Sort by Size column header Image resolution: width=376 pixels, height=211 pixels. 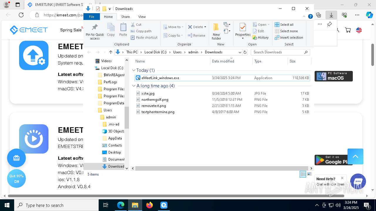point(299,61)
